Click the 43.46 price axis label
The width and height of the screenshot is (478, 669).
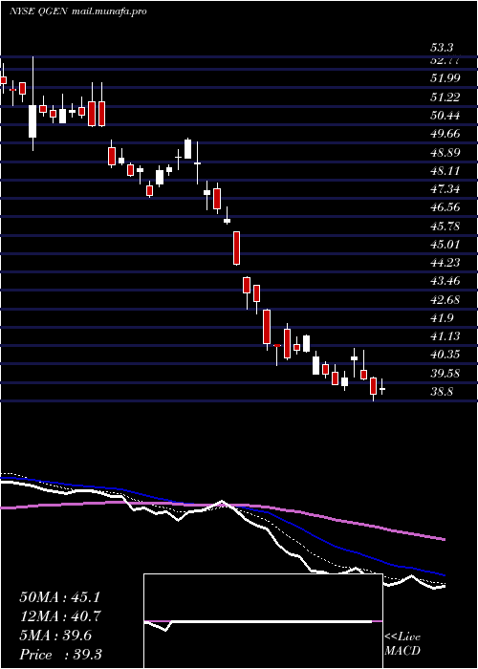(x=445, y=281)
